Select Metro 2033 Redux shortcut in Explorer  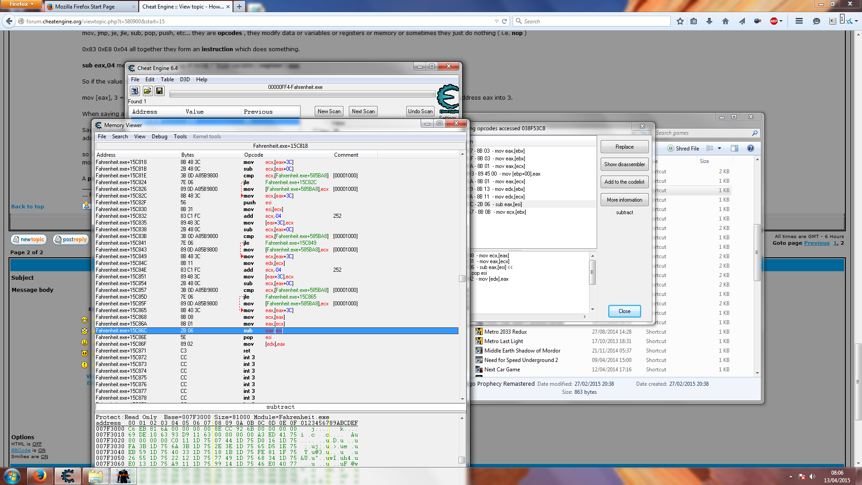[506, 332]
